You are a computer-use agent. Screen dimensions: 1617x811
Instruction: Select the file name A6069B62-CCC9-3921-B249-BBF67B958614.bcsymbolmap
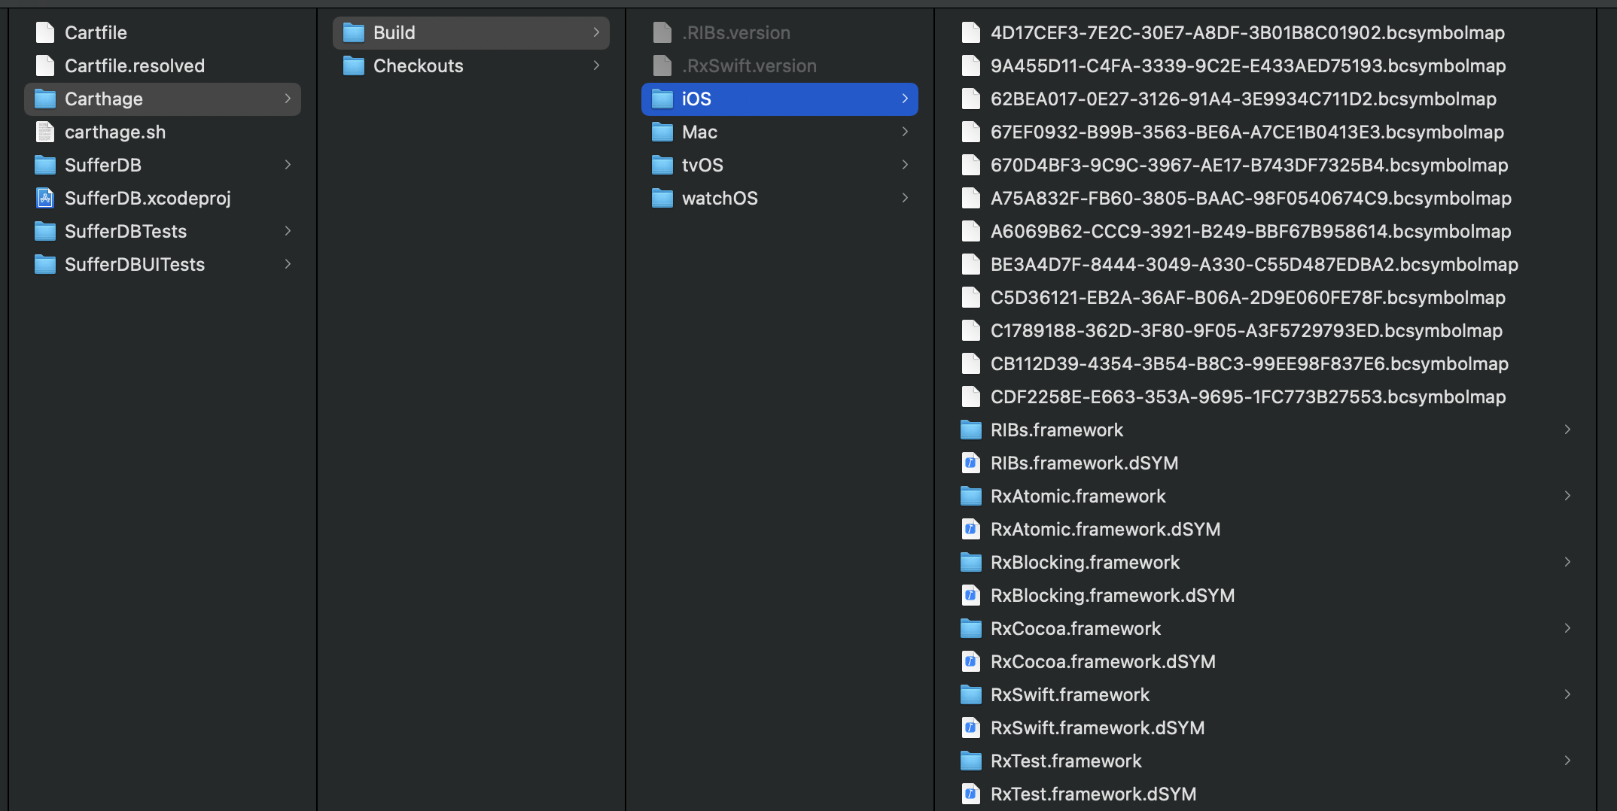pos(1251,232)
